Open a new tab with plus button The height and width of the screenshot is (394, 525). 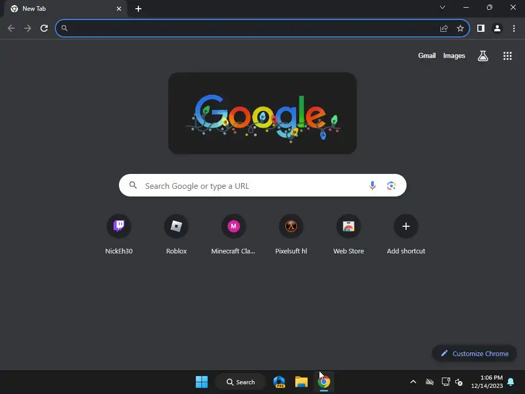pyautogui.click(x=138, y=9)
